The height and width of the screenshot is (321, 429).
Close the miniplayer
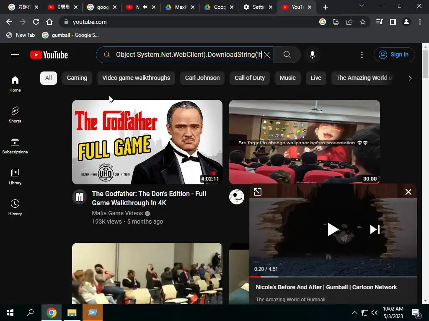pyautogui.click(x=408, y=192)
